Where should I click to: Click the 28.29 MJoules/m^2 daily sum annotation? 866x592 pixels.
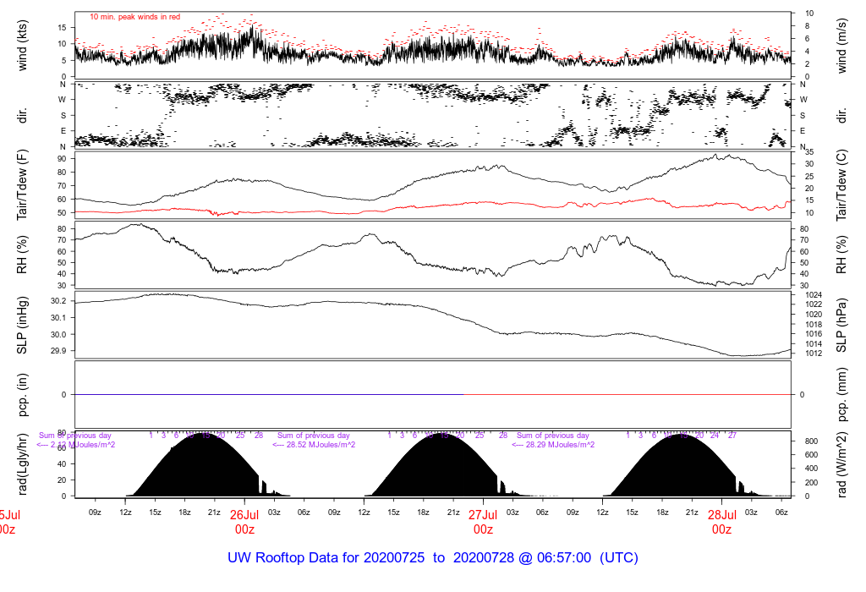coord(553,445)
